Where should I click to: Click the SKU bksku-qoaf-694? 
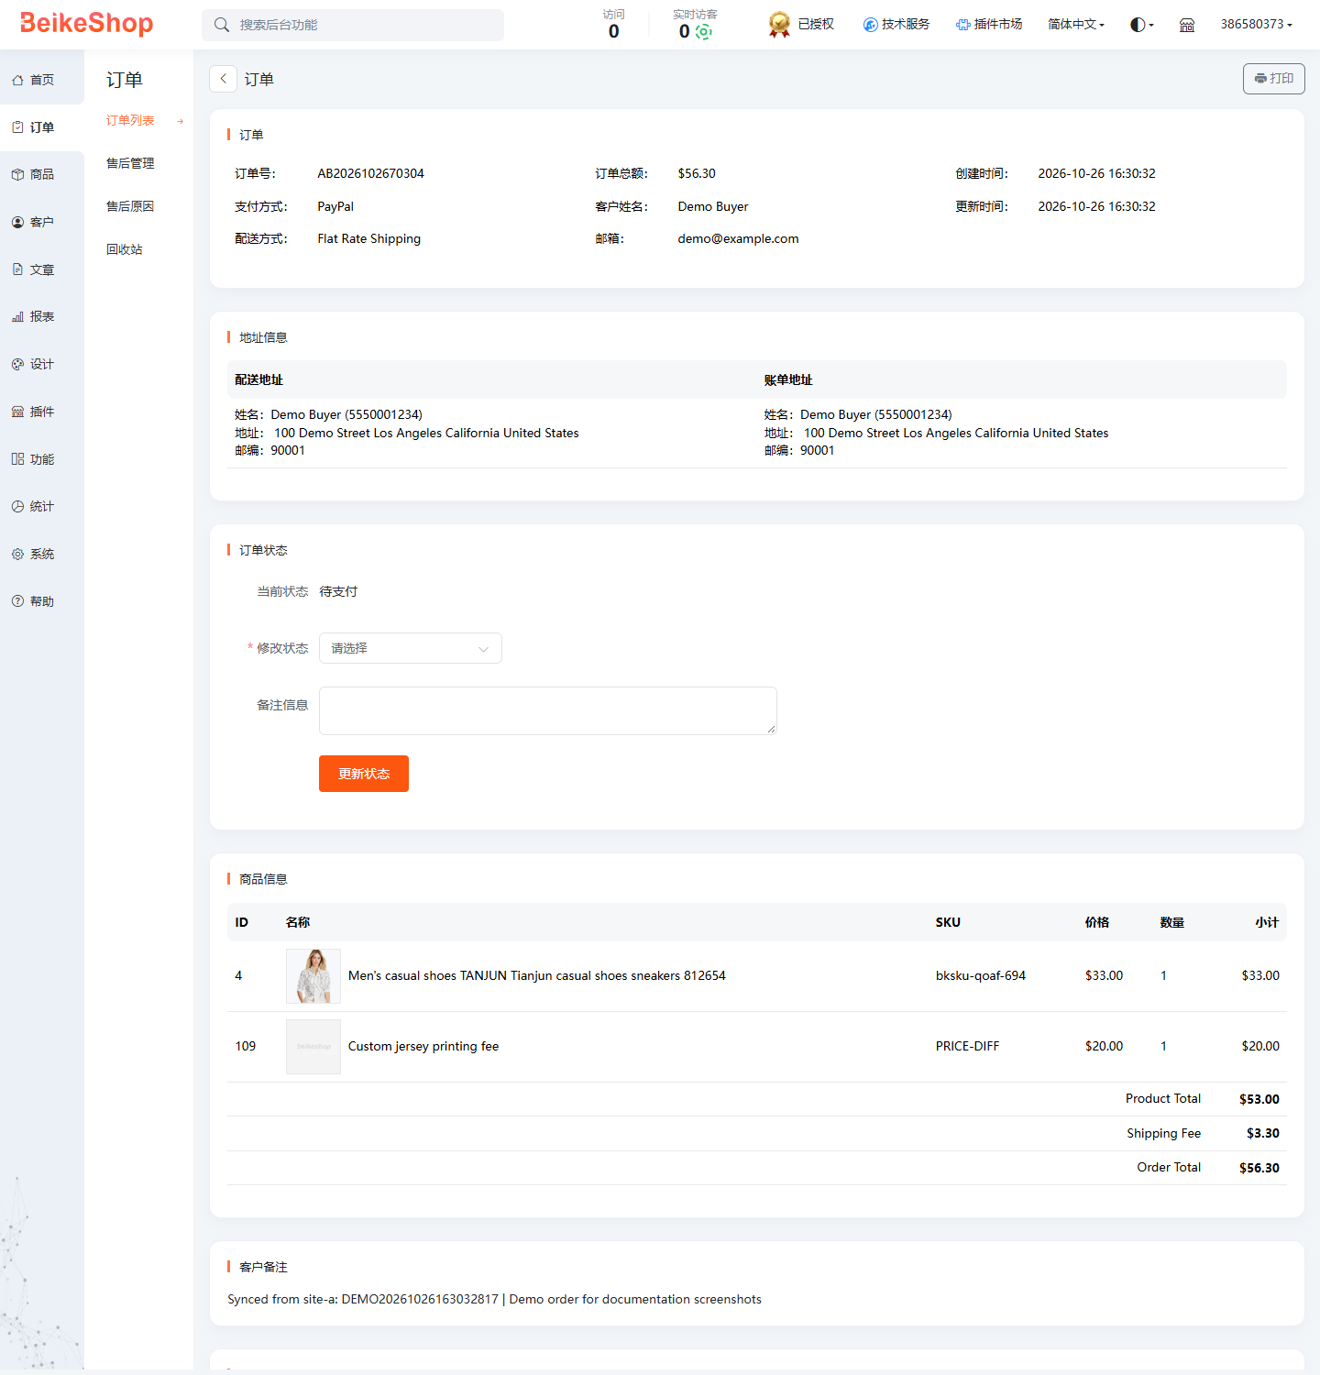click(x=981, y=976)
